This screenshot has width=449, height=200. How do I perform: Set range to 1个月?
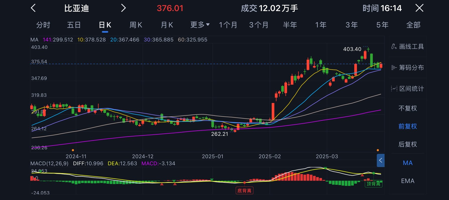[x=228, y=25]
